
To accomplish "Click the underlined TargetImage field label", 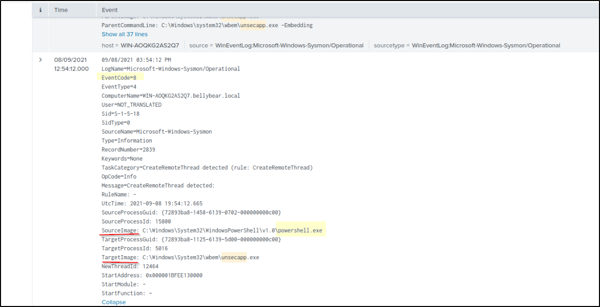I will (x=120, y=257).
